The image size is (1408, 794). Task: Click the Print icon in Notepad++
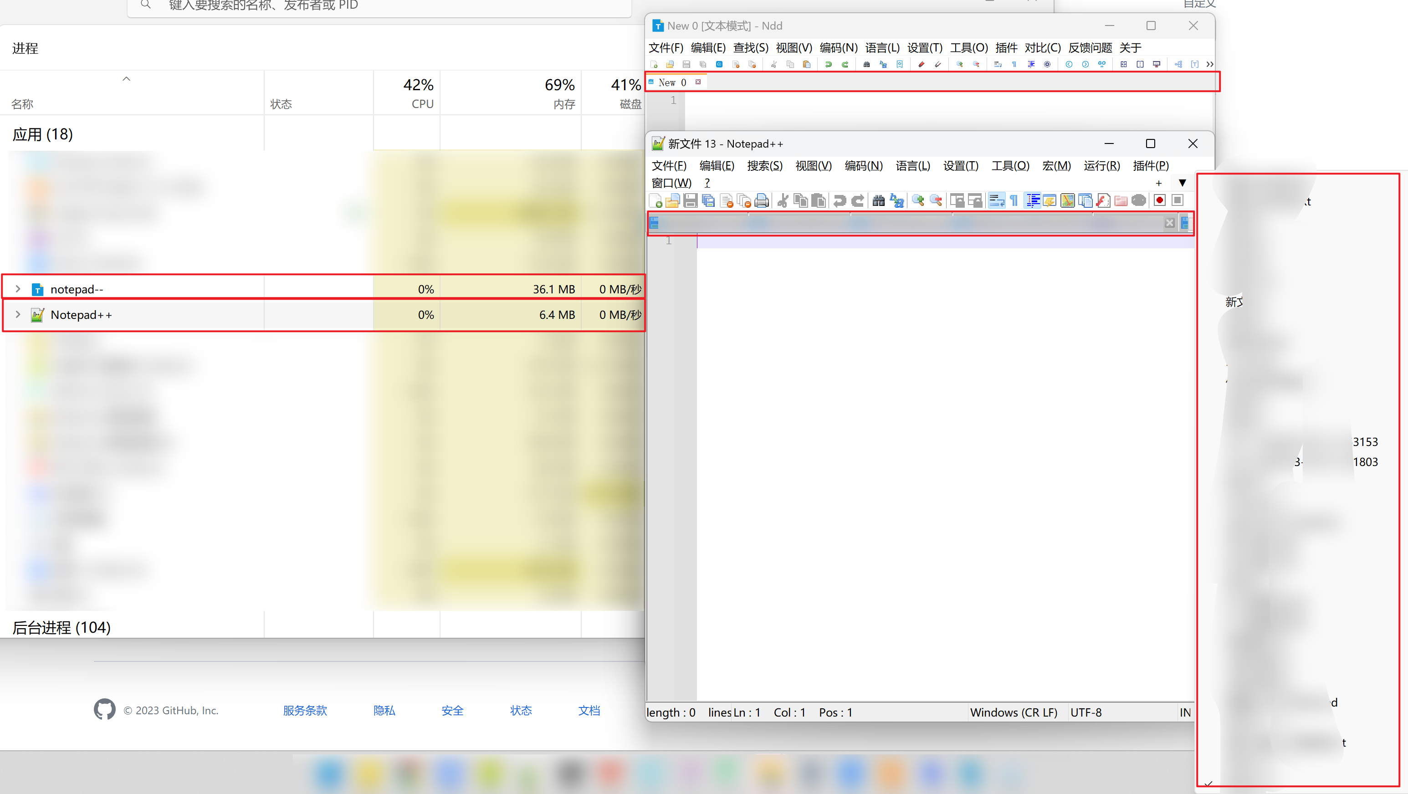click(x=762, y=200)
